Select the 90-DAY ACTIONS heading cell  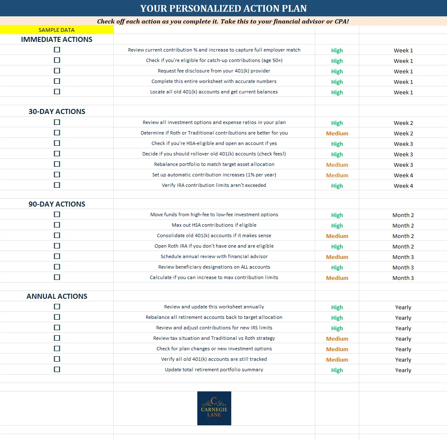(x=57, y=204)
